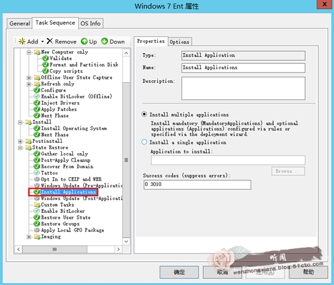Viewport: 334px width, 285px height.
Task: Click Windows Update (Pre-Application) grey icon
Action: tap(37, 186)
